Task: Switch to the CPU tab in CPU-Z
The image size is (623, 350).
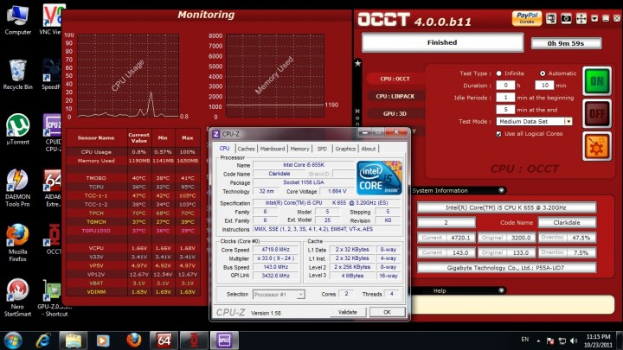Action: pos(224,149)
